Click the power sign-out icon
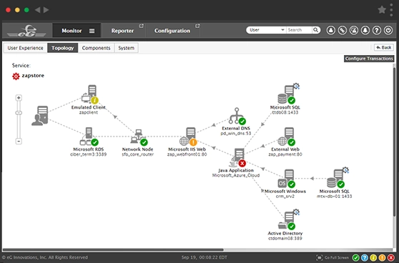Screen dimensions: 399x263 coord(388,31)
